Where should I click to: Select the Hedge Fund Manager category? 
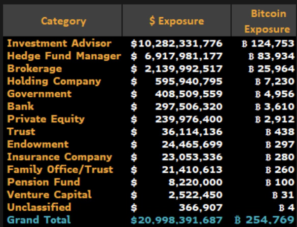tap(64, 56)
